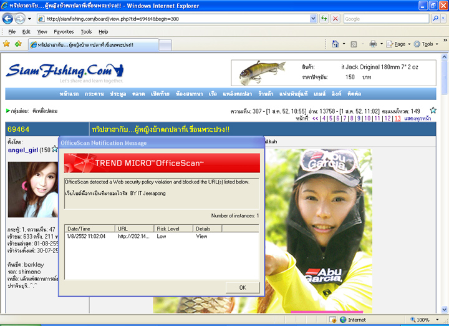
Task: Open a new blank tab
Action: tap(165, 46)
